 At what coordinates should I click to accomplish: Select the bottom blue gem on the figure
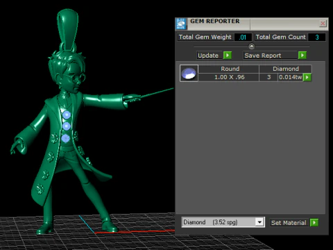[x=66, y=138]
